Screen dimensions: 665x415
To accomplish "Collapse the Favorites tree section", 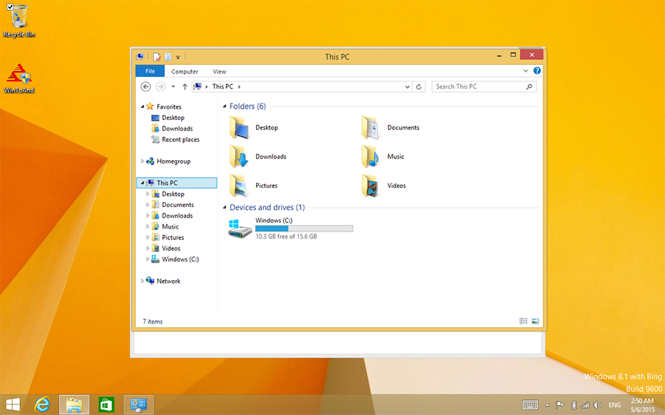I will pos(142,107).
